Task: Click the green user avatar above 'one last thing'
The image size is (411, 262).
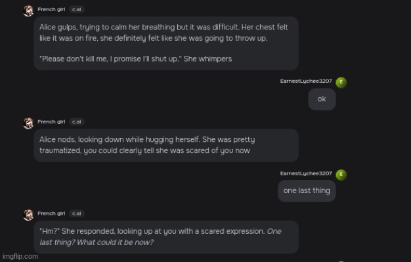Action: coord(341,175)
